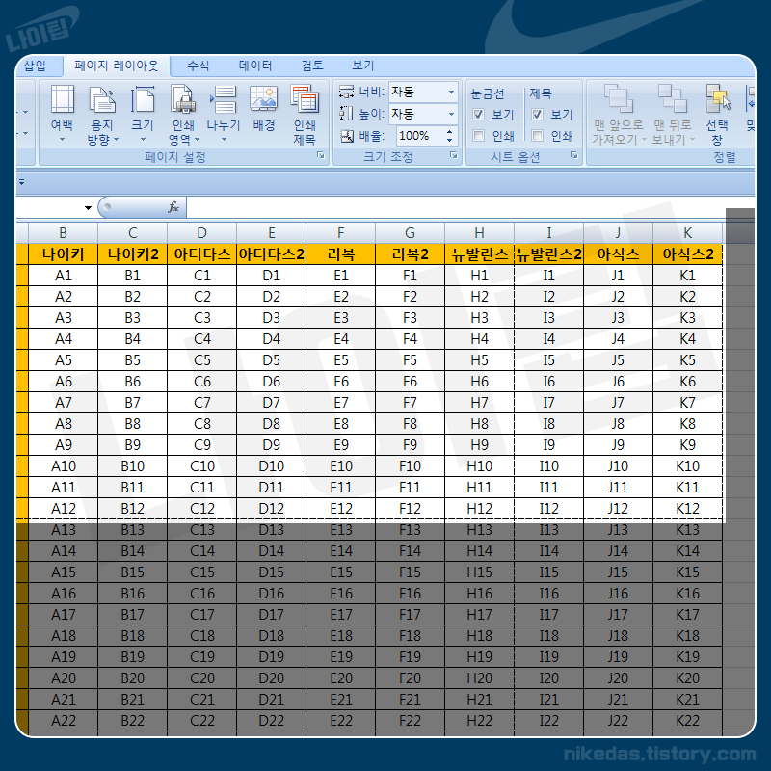Viewport: 771px width, 771px height.
Task: Switch to the 수식 tab
Action: point(199,66)
